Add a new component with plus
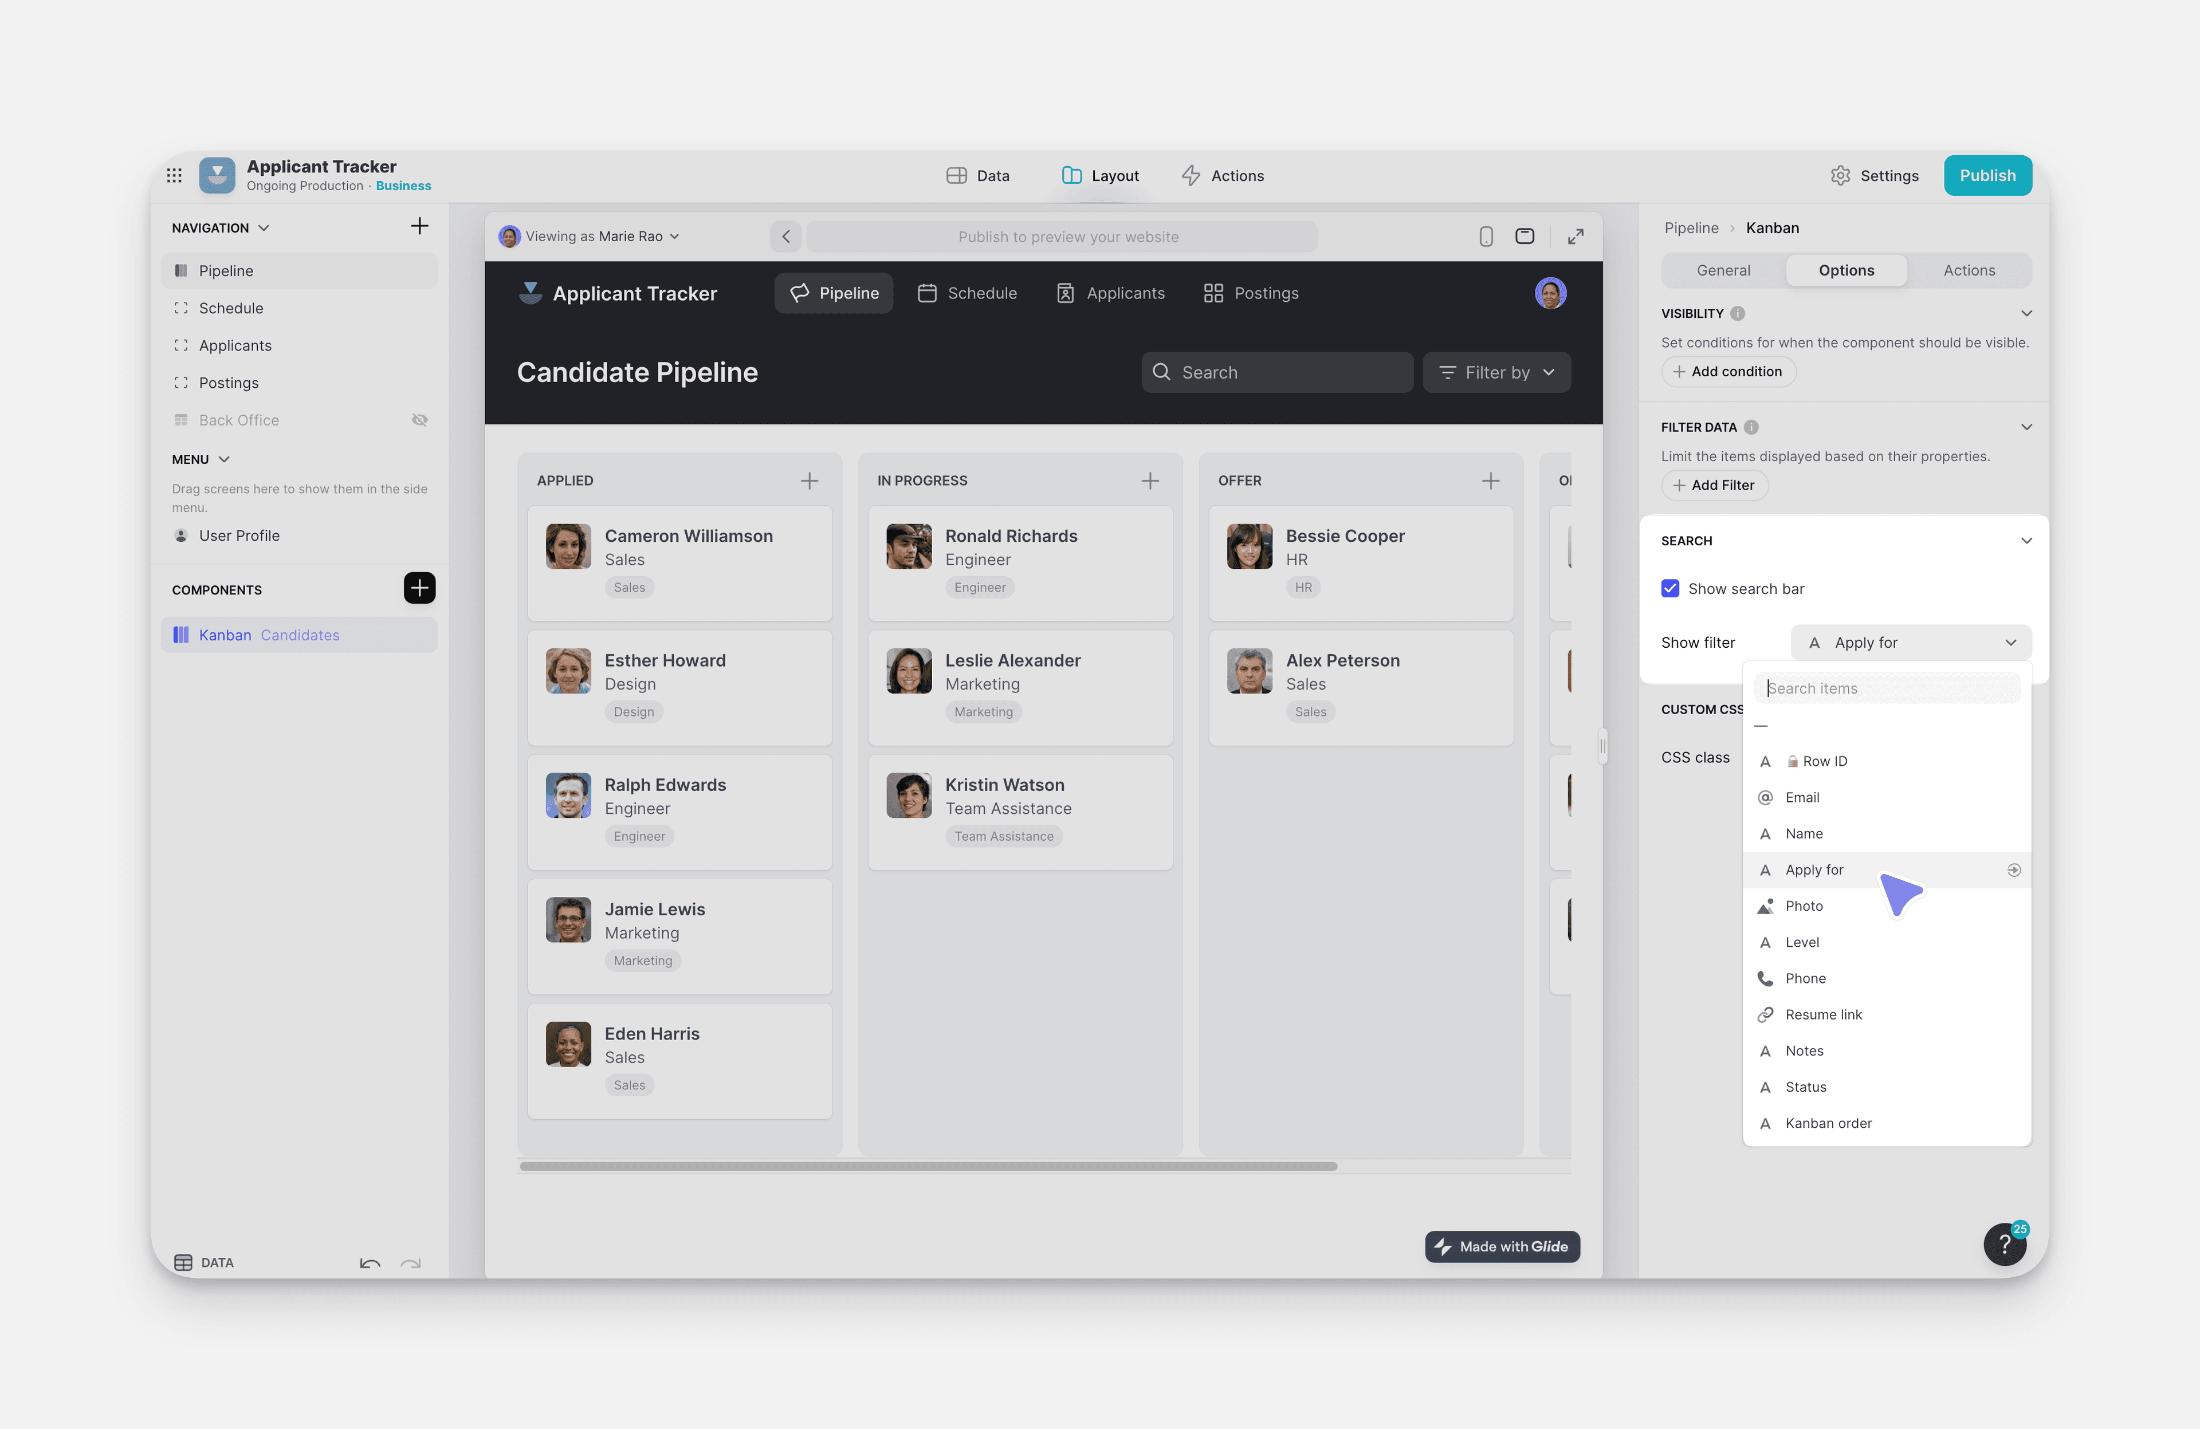The height and width of the screenshot is (1429, 2200). [420, 588]
